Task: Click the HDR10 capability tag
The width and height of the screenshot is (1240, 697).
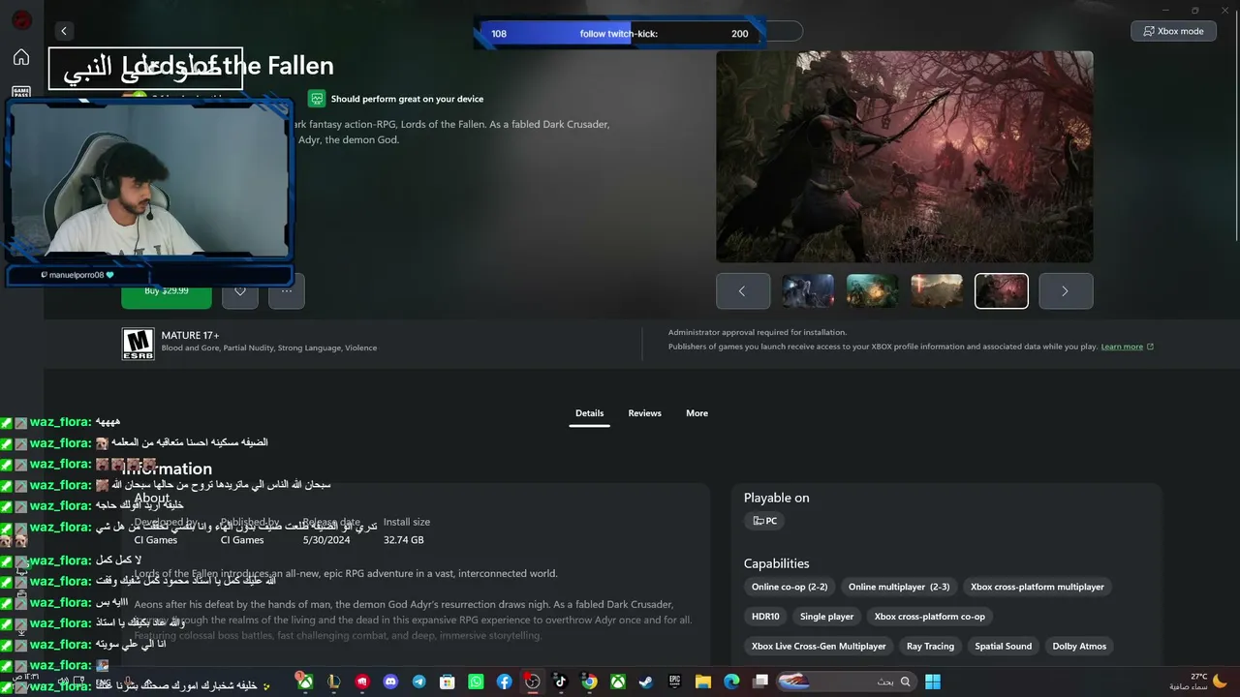Action: pos(765,617)
